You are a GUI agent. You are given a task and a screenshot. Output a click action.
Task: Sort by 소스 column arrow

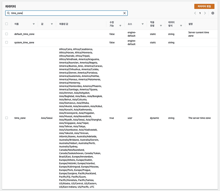point(143,24)
